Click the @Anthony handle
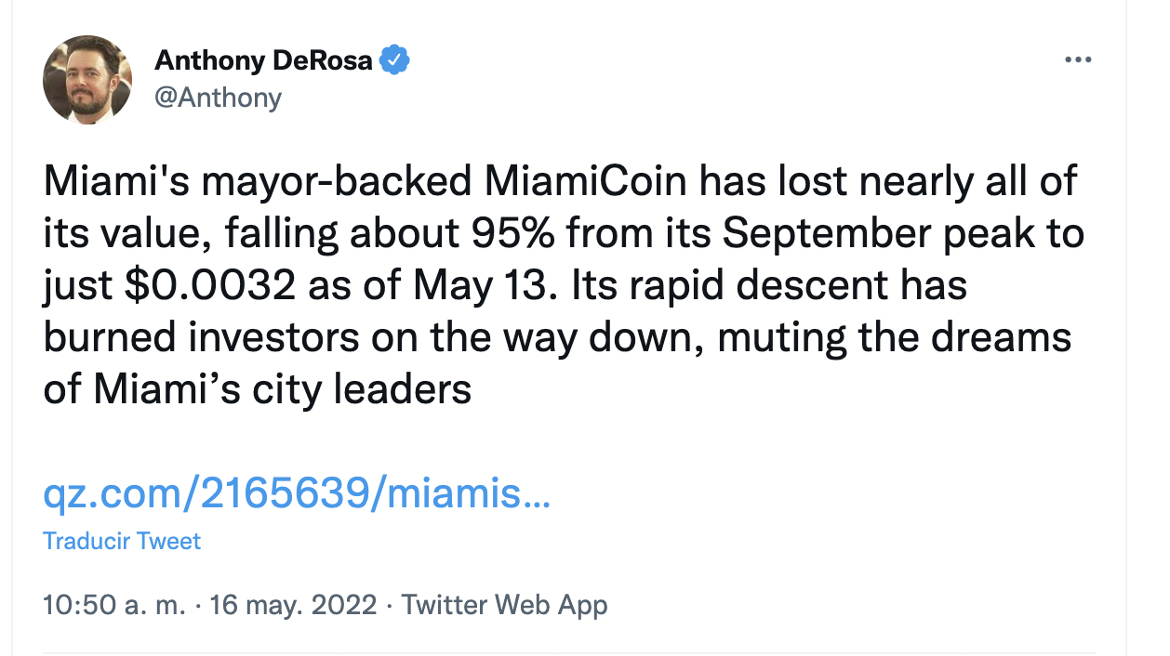 (x=218, y=96)
